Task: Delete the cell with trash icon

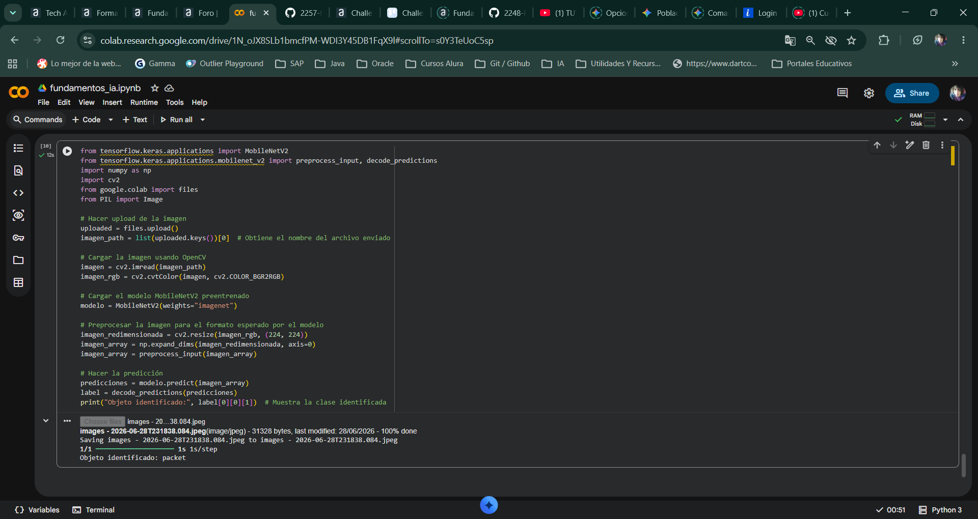Action: tap(926, 145)
